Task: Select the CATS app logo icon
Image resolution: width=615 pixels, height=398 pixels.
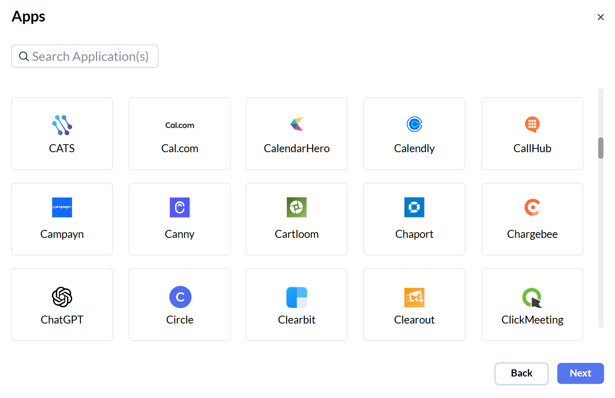Action: [x=62, y=125]
